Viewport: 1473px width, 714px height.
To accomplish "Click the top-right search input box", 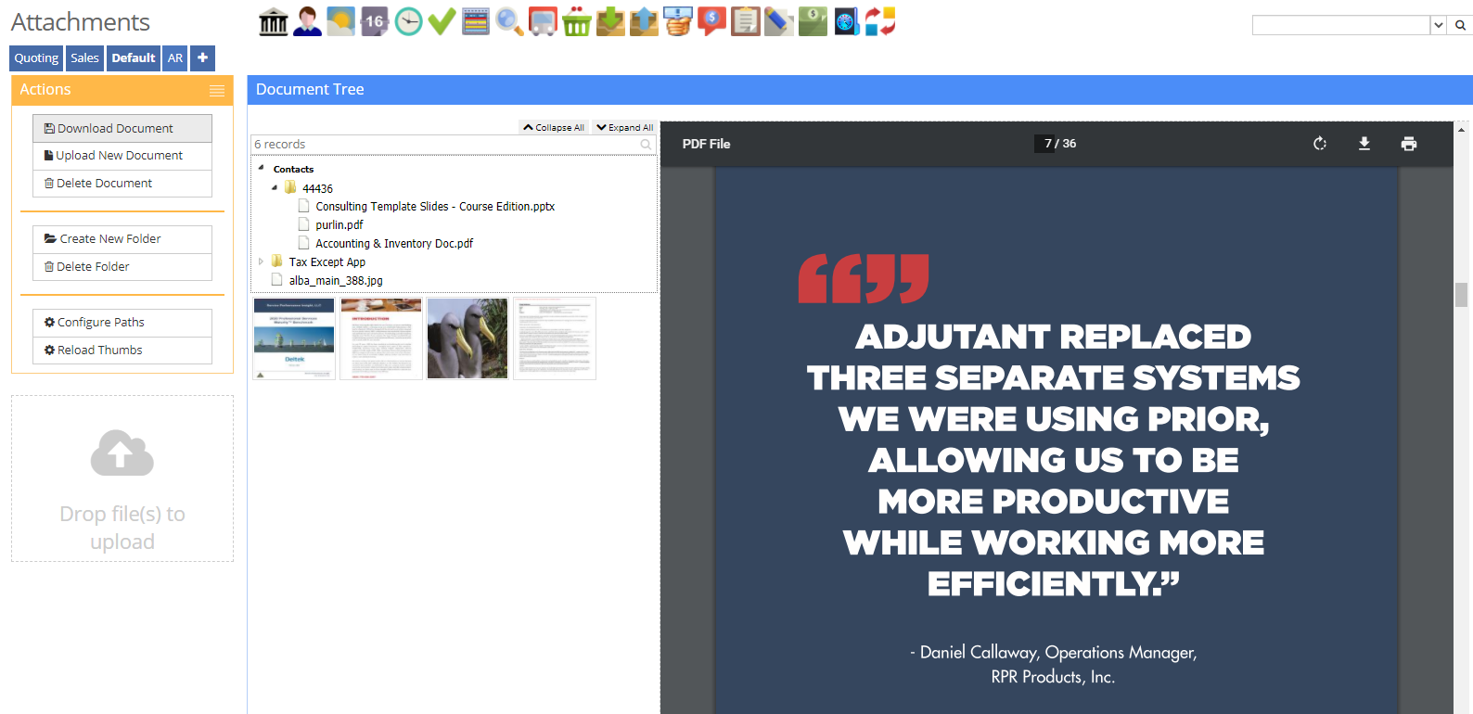I will (x=1341, y=25).
